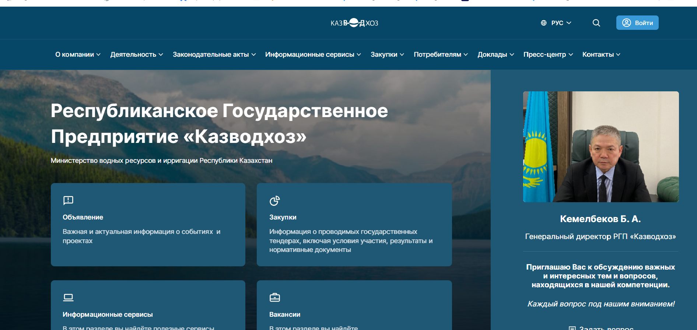Open the Деятельность navigation menu

136,55
